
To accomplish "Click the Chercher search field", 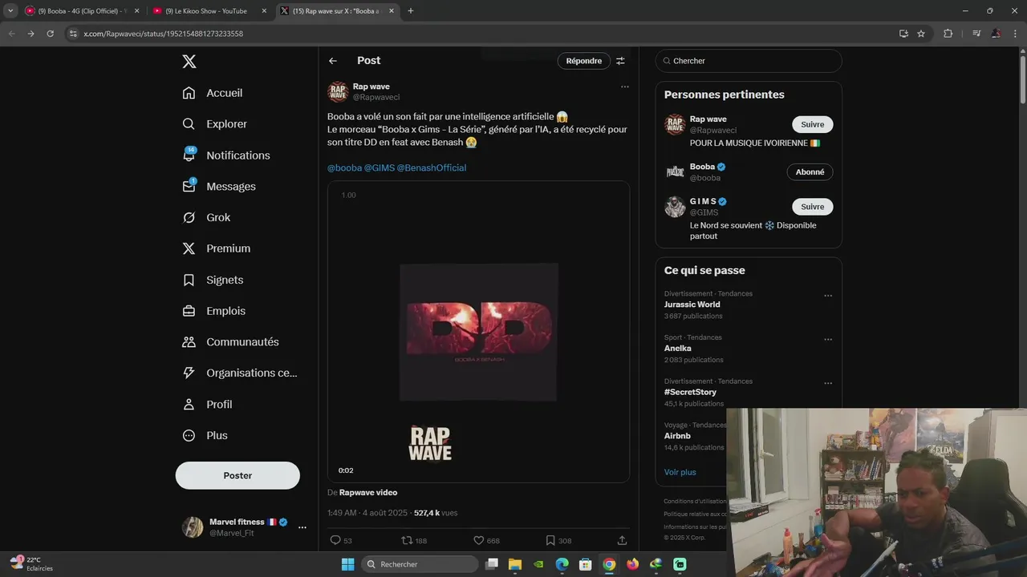I will pos(749,61).
